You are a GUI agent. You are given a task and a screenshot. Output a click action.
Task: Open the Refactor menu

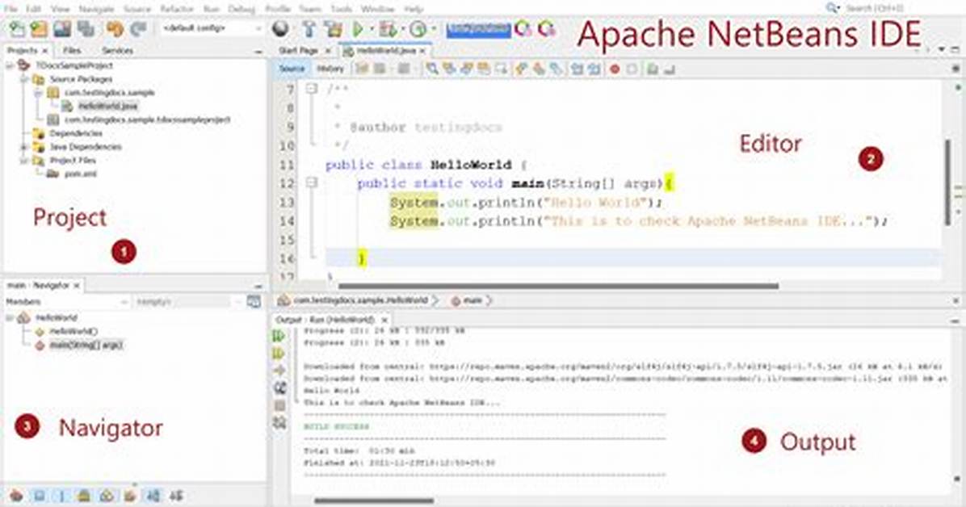point(177,9)
